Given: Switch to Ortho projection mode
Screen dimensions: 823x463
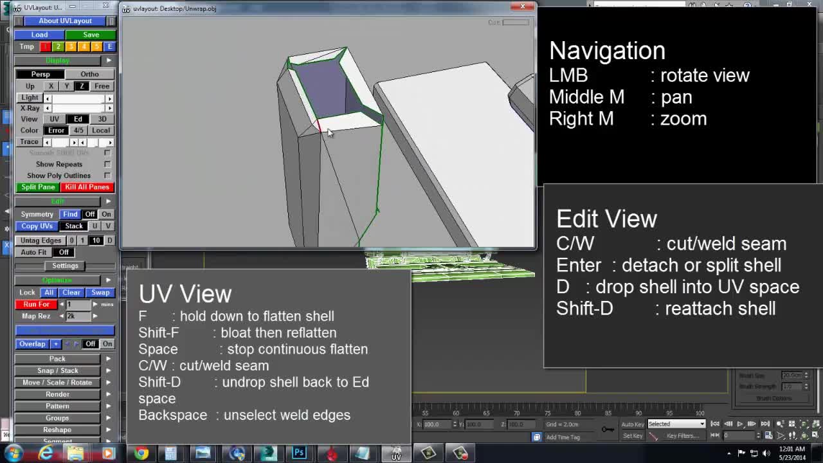Looking at the screenshot, I should pos(89,74).
